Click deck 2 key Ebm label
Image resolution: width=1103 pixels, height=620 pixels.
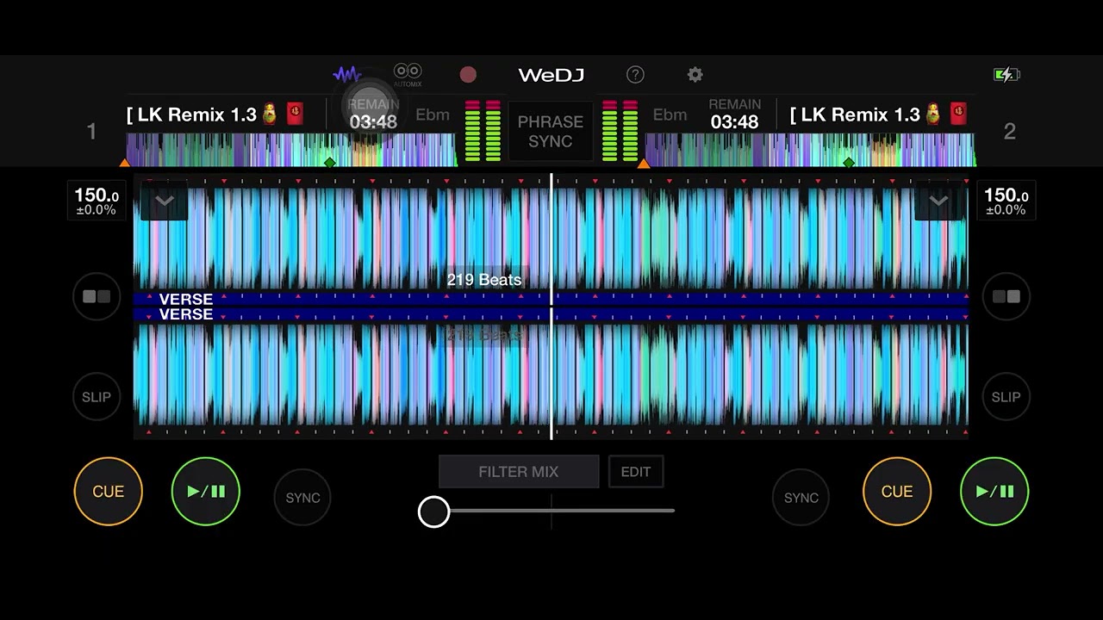(x=670, y=115)
